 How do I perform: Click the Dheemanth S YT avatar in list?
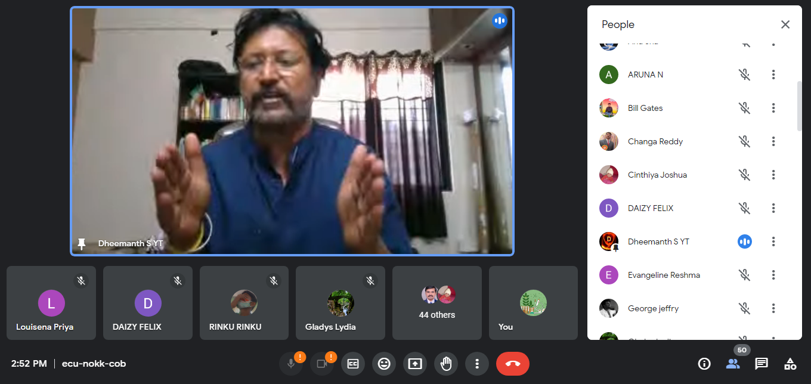609,241
